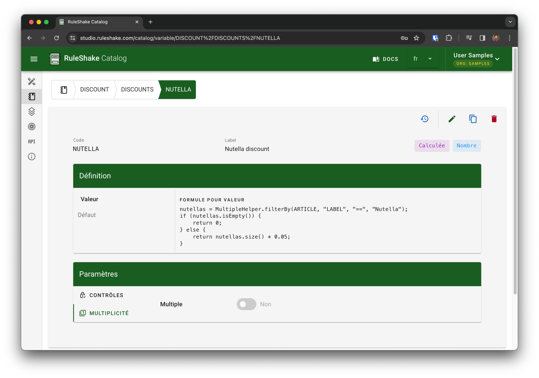Viewport: 539px width, 378px height.
Task: Open the layers icon in sidebar
Action: click(32, 111)
